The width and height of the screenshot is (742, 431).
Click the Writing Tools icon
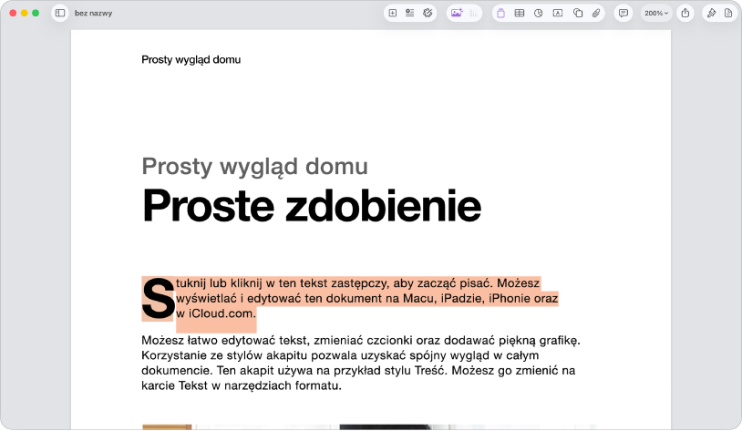[428, 14]
